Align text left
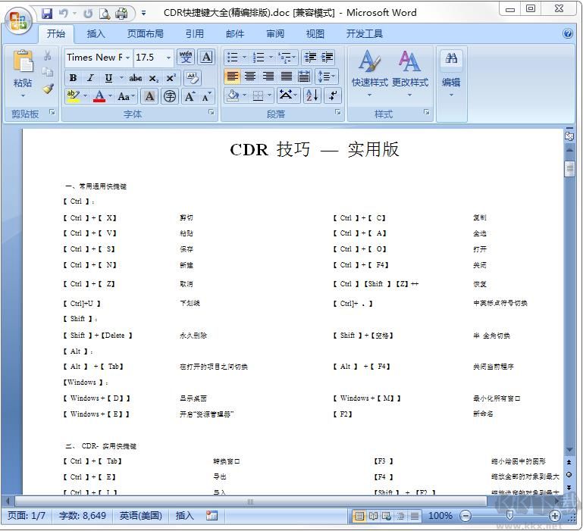Viewport: 583px width, 531px height. 233,77
